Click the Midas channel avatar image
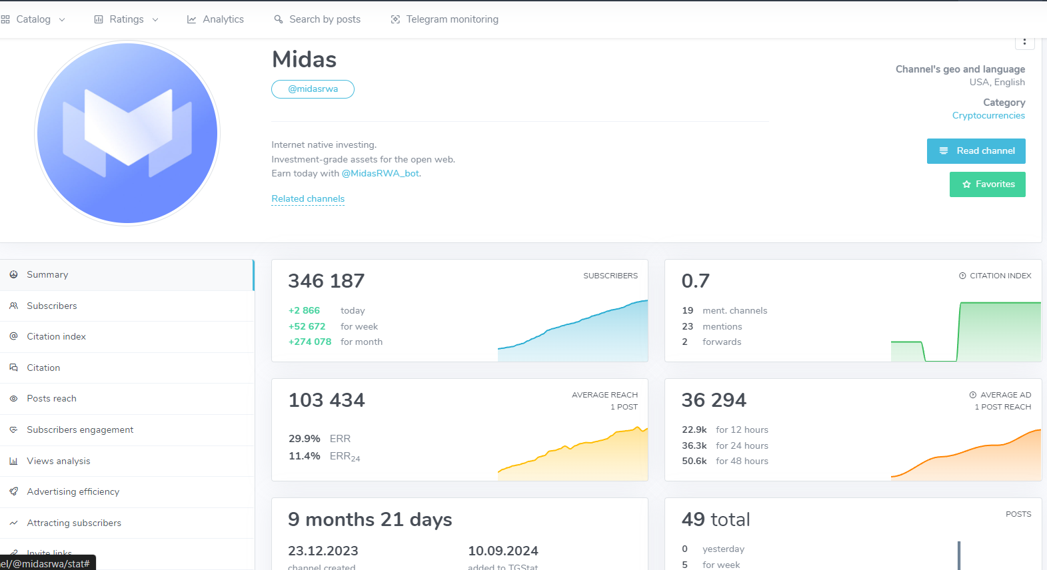The image size is (1047, 570). 127,133
